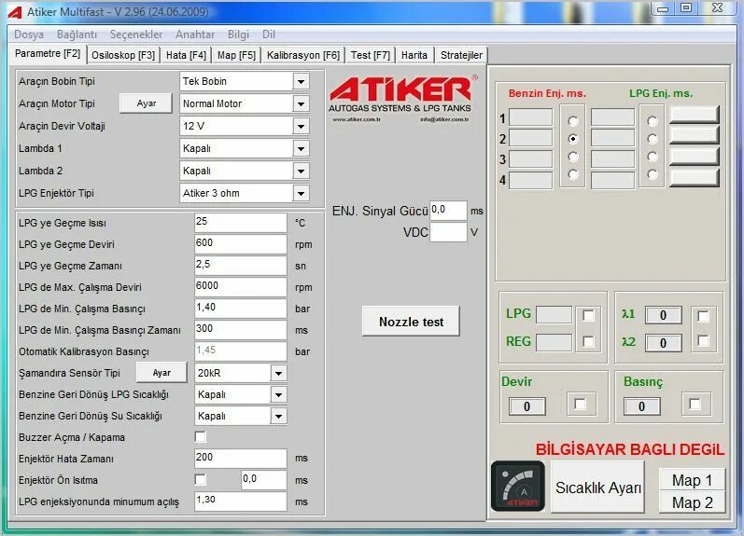Open the Bilgi menu
744x536 pixels.
pos(238,34)
